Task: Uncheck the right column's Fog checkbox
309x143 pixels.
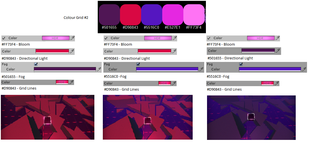Action: click(x=241, y=64)
